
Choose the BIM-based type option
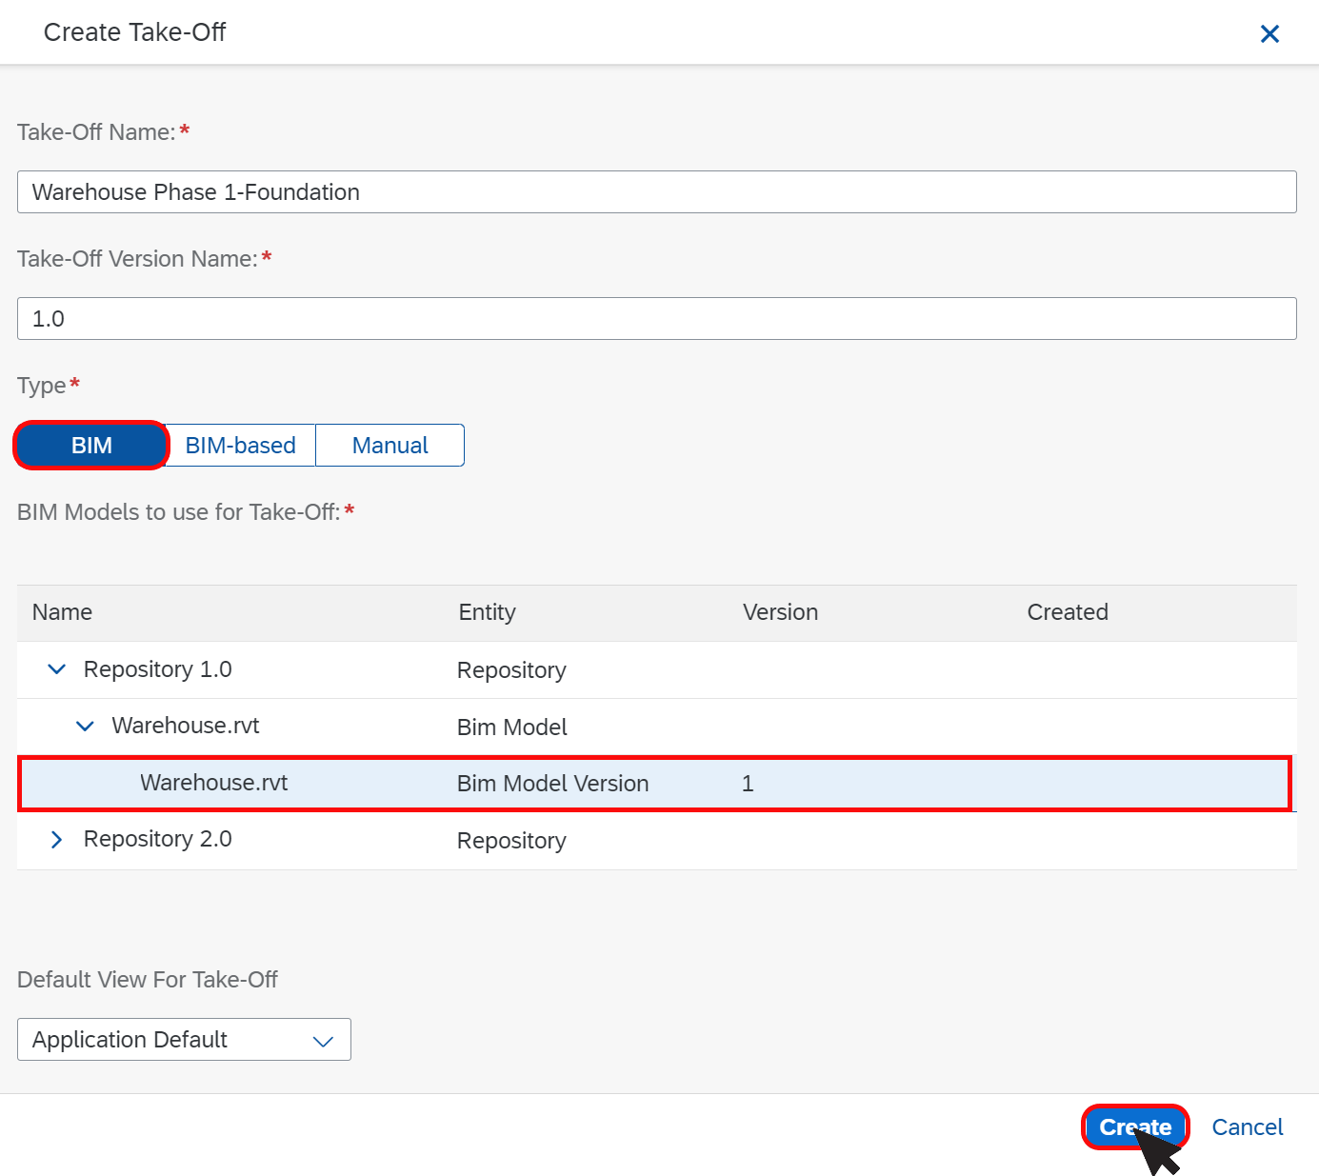241,446
